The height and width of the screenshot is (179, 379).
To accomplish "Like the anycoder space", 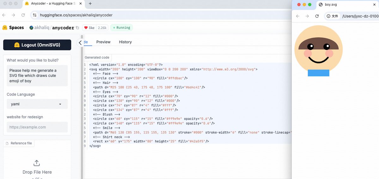I will 89,28.
